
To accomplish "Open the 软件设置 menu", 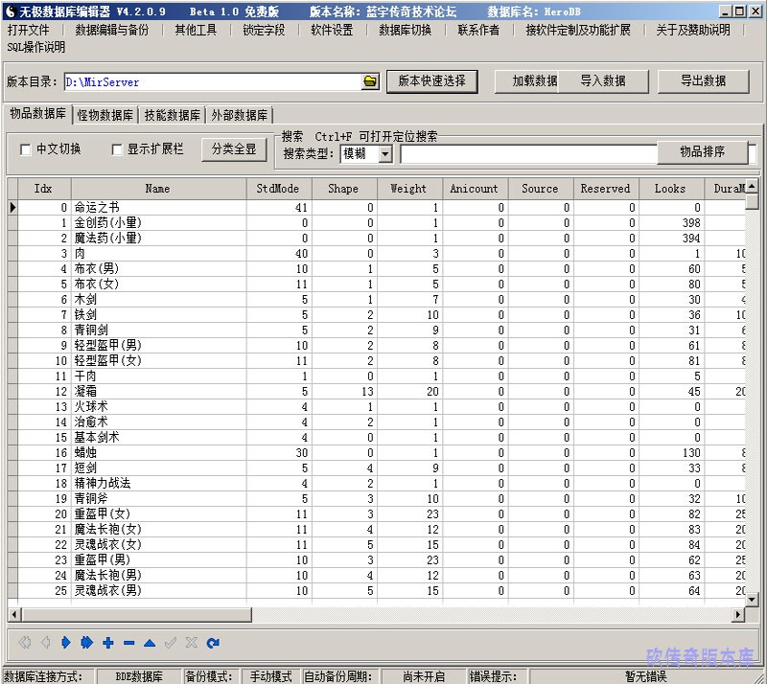I will click(332, 30).
